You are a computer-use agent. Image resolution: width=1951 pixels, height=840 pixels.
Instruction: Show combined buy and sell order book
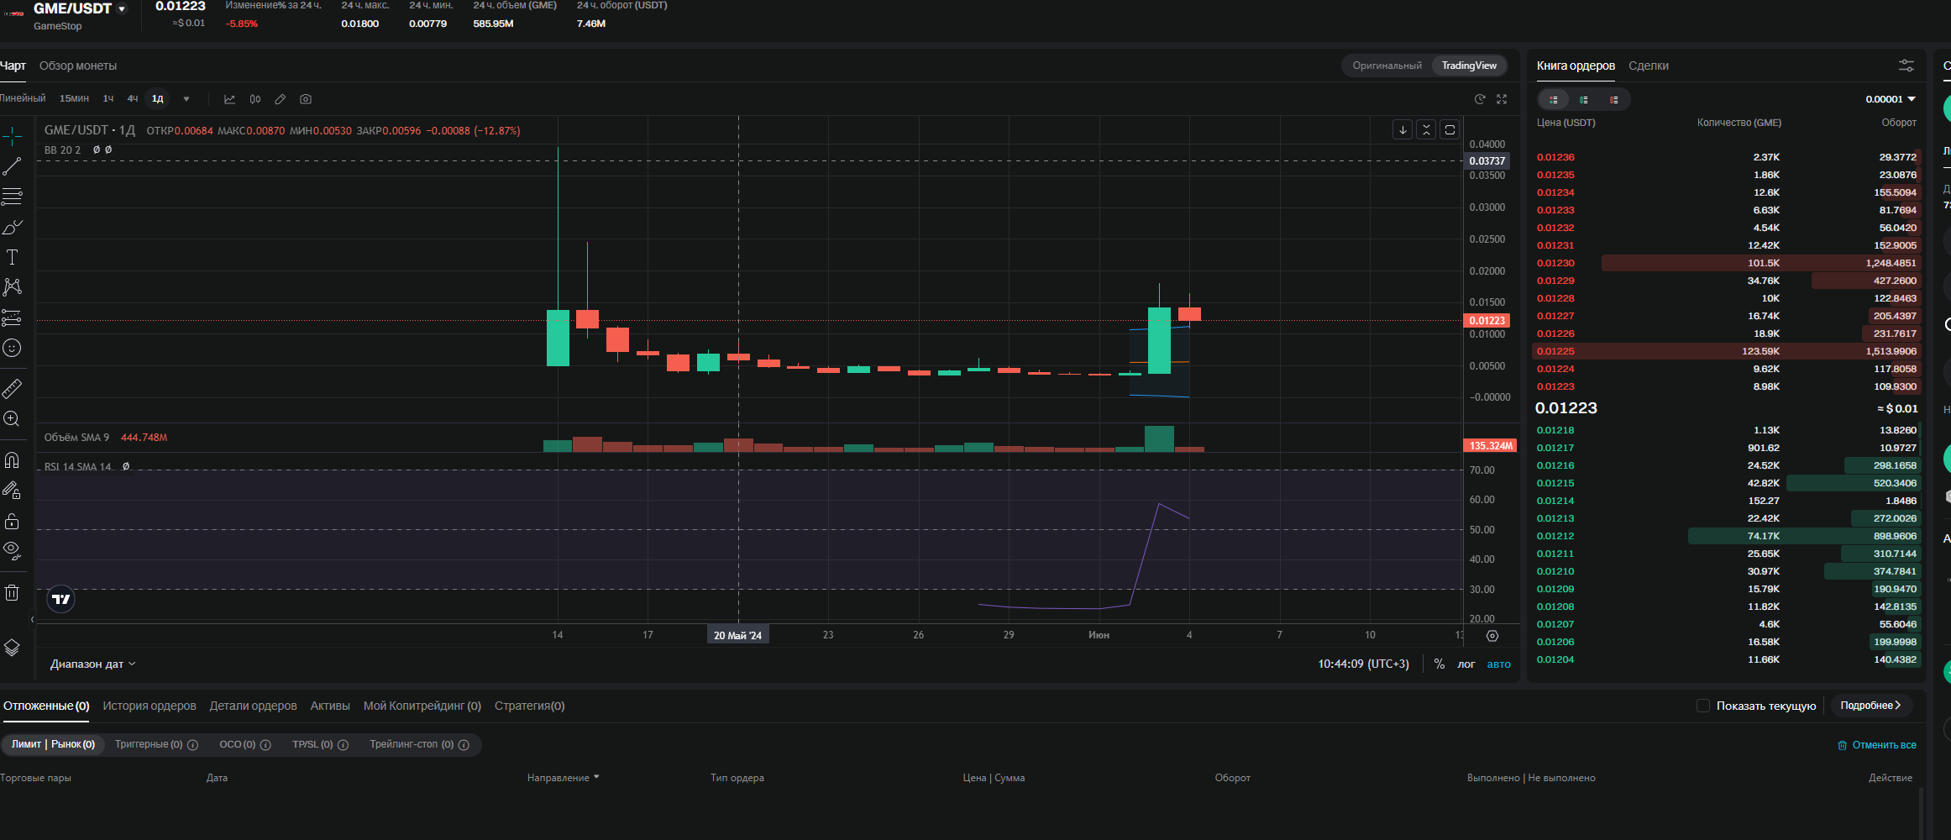pos(1554,99)
